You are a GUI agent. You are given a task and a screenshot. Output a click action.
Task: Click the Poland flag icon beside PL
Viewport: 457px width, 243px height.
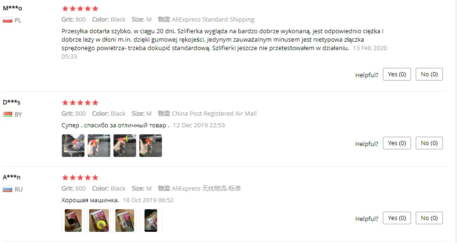(8, 20)
